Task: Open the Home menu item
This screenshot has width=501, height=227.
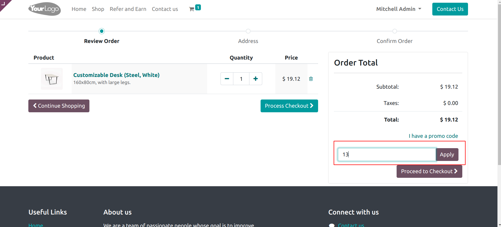Action: click(79, 9)
